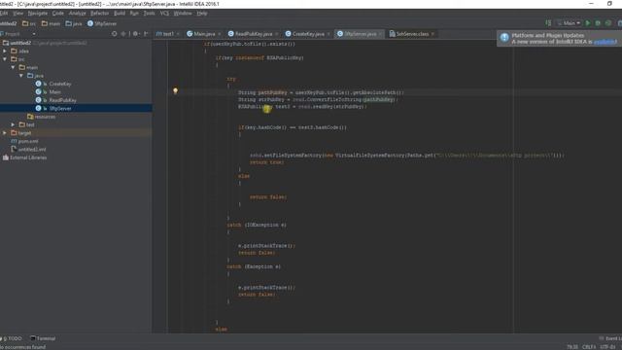The width and height of the screenshot is (622, 350).
Task: Open the Main run configuration dropdown
Action: pos(569,23)
